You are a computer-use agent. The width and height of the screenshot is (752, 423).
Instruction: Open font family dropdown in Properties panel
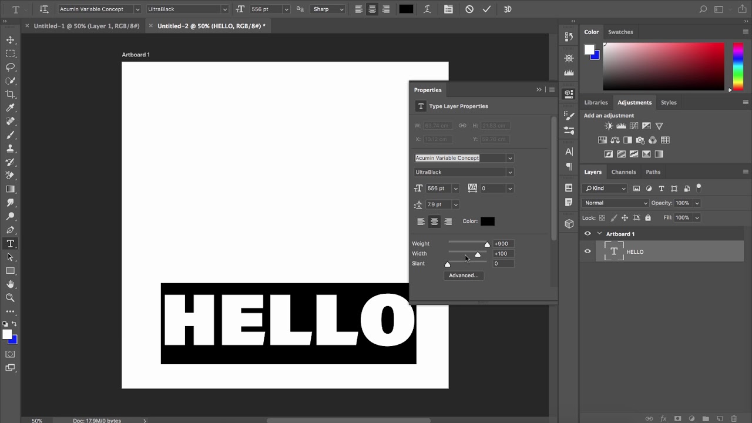[x=510, y=158]
